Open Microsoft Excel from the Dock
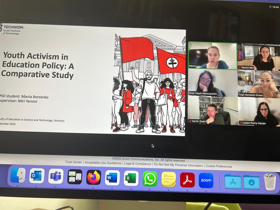This screenshot has height=210, width=280. click(131, 178)
